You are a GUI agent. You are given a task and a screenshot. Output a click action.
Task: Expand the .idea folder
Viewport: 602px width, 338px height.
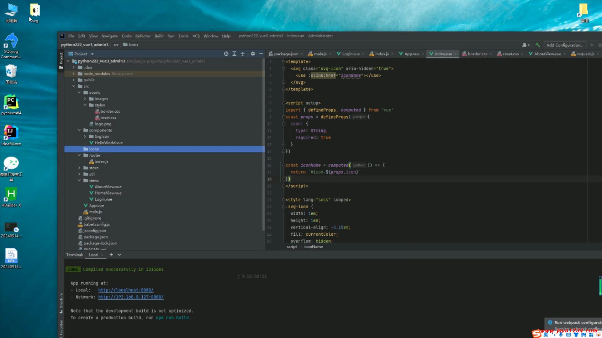[x=73, y=67]
